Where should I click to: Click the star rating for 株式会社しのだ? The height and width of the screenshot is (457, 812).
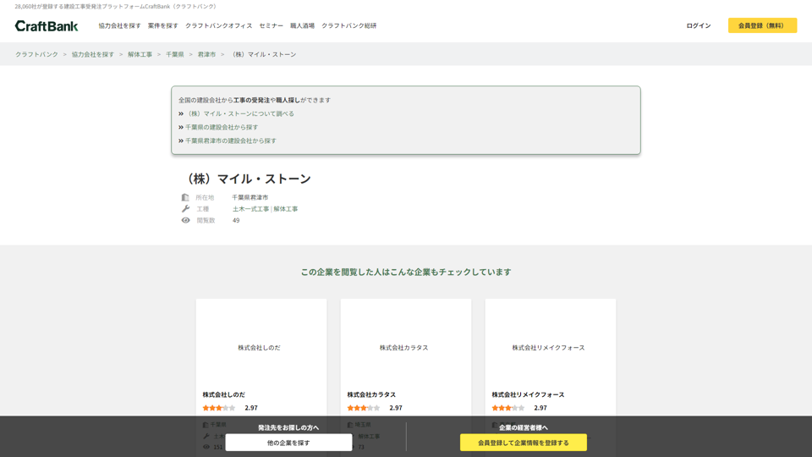219,408
